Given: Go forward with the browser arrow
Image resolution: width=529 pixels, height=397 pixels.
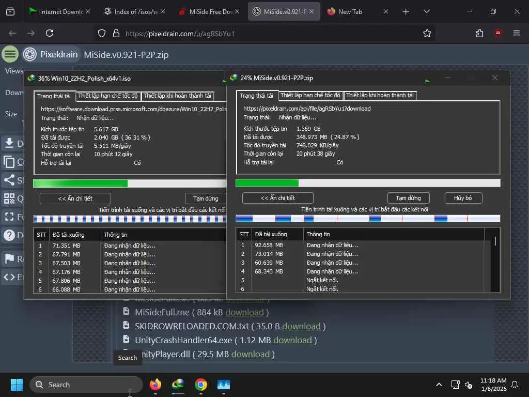Looking at the screenshot, I should coord(30,33).
